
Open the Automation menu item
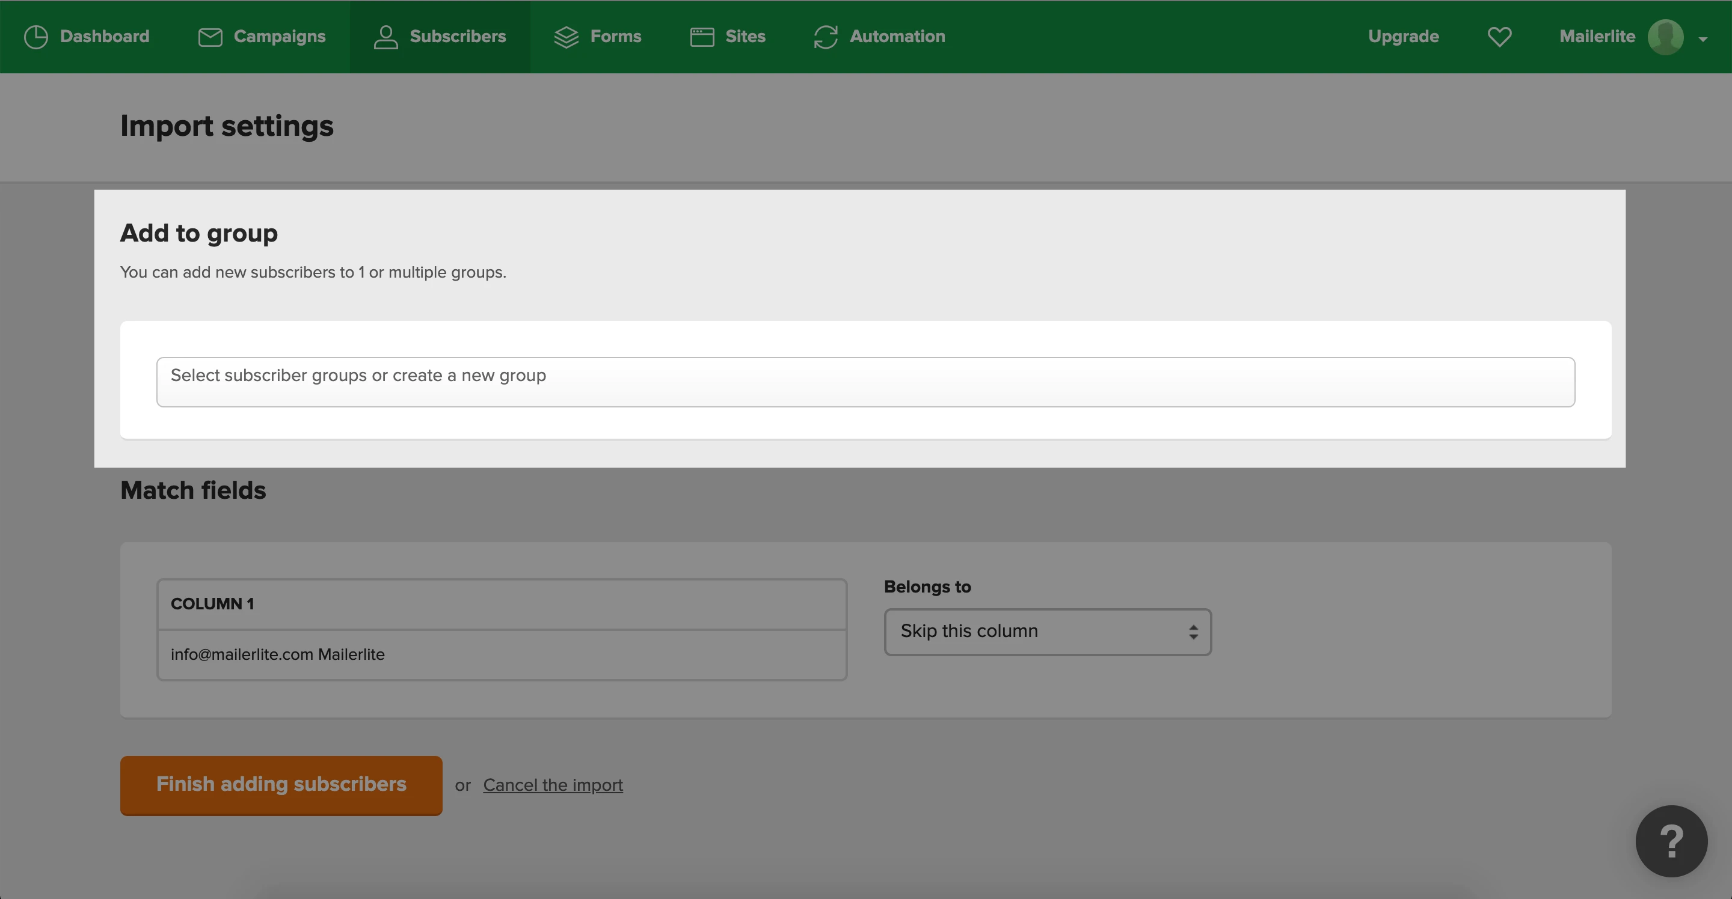tap(897, 37)
